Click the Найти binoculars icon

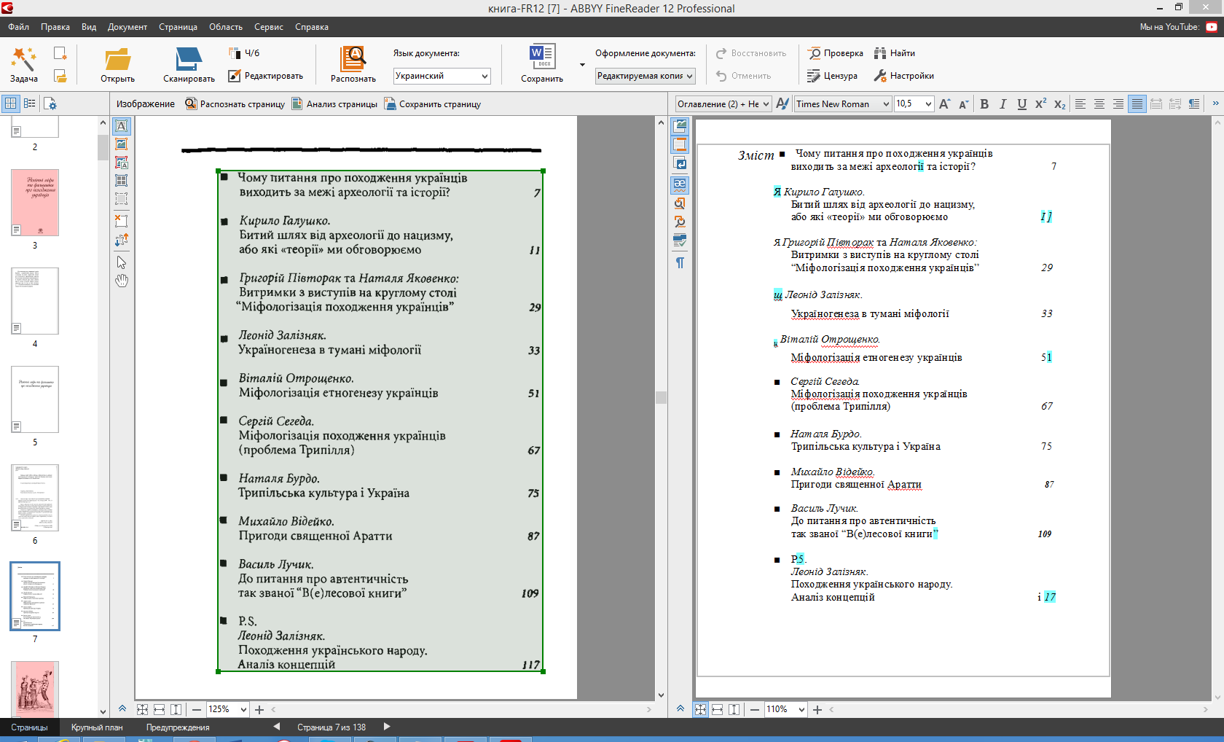(x=880, y=53)
